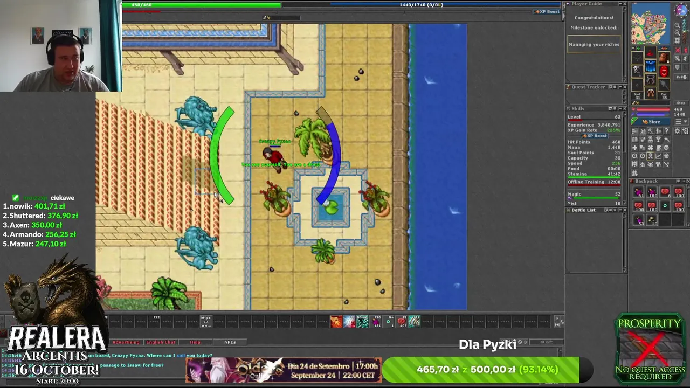Minimize the Player Guide panel
Viewport: 690px width, 388px height.
620,4
